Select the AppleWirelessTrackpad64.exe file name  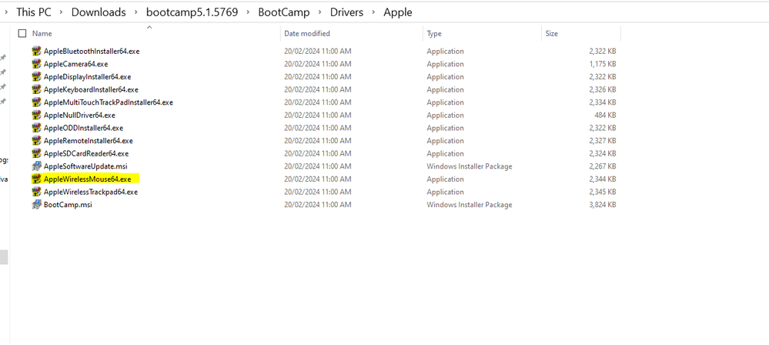[91, 192]
